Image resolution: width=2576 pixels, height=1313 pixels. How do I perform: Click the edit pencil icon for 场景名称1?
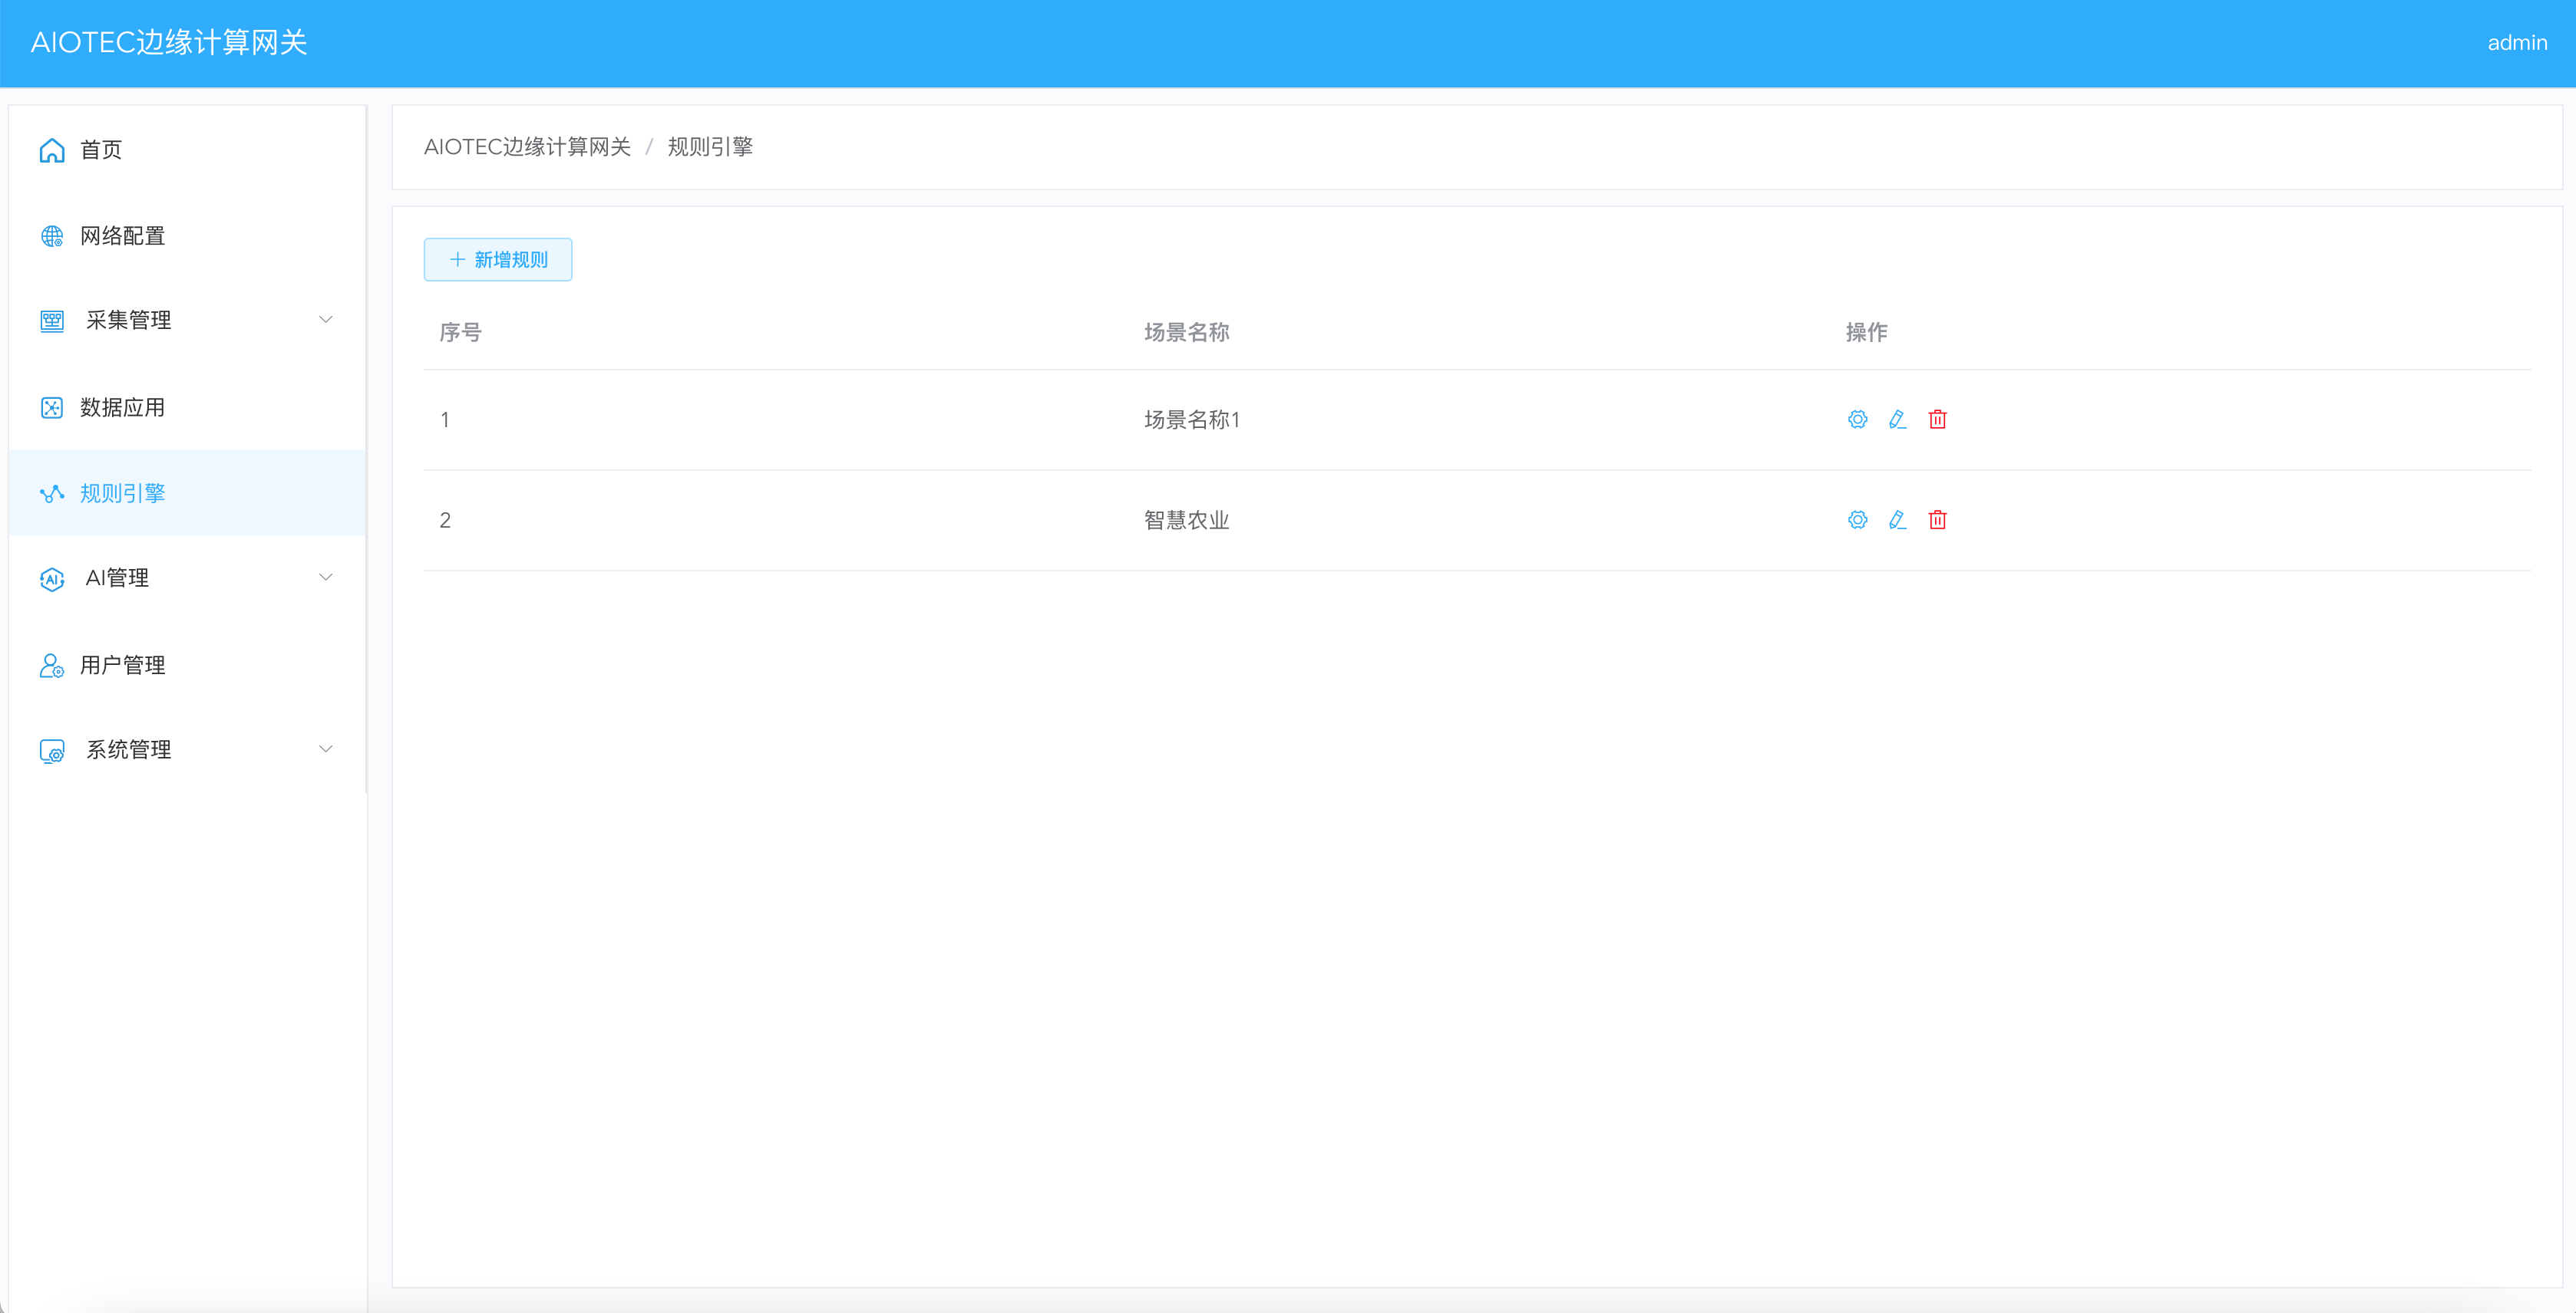(x=1897, y=420)
